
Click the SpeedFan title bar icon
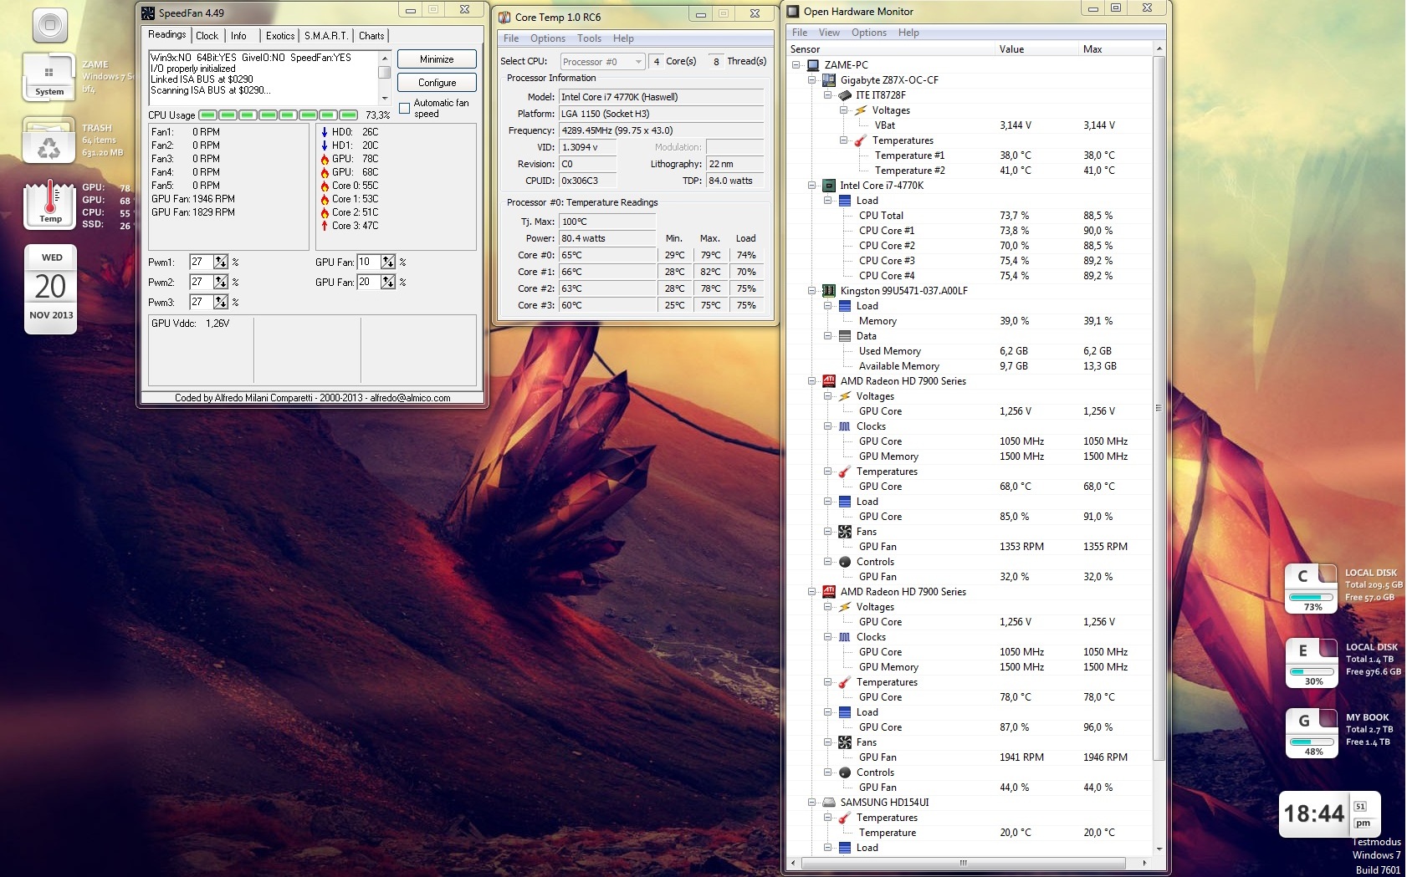point(148,13)
